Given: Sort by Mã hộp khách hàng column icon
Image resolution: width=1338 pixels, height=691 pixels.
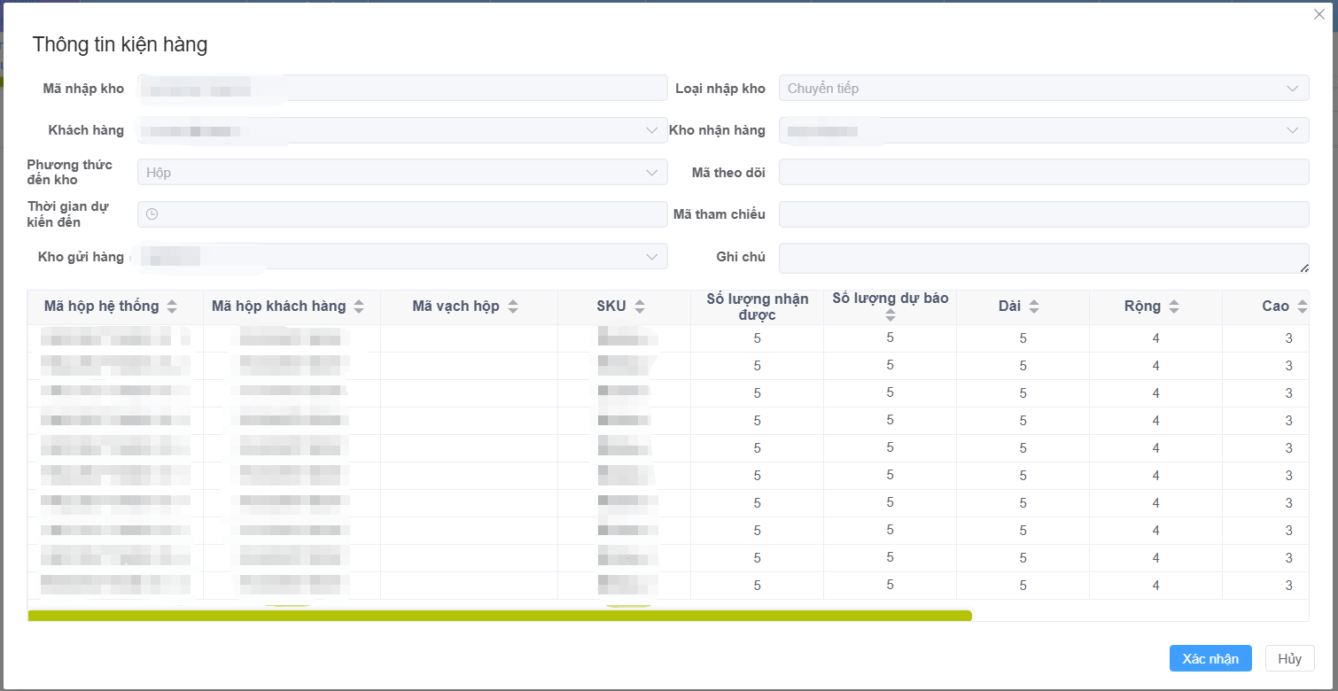Looking at the screenshot, I should click(x=359, y=307).
